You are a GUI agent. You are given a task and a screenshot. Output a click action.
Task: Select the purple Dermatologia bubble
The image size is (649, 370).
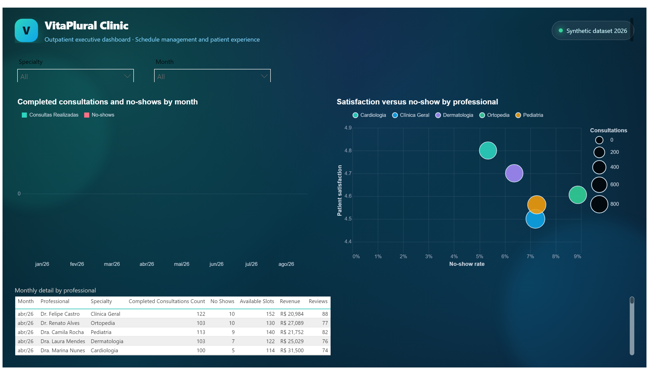point(514,173)
